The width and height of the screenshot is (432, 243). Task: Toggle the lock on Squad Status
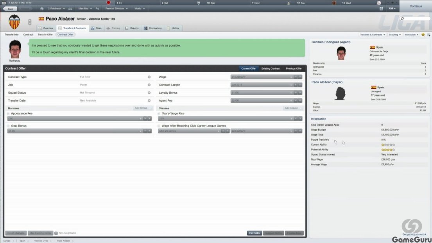coord(149,93)
